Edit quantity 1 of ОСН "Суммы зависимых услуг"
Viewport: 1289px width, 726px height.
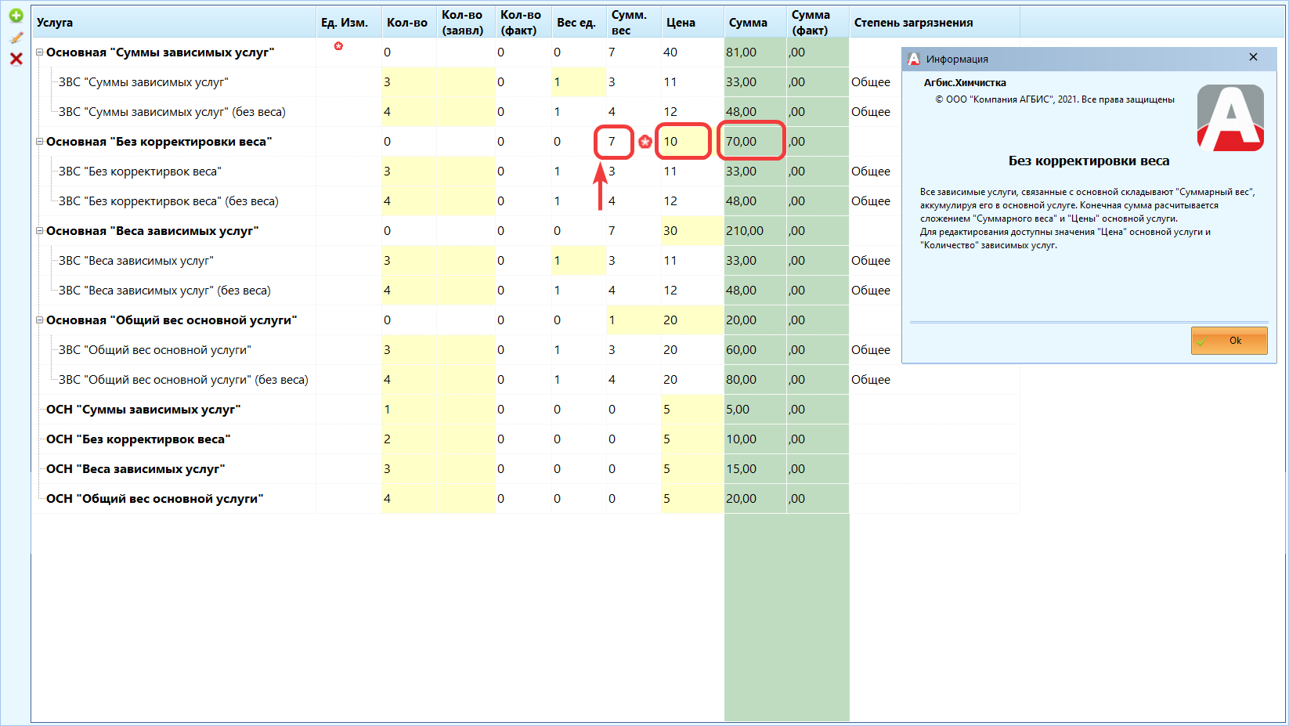(409, 410)
